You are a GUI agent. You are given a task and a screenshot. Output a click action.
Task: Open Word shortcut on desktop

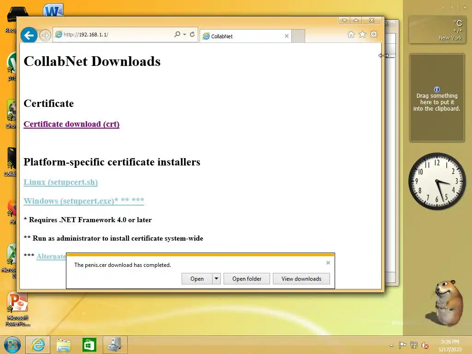point(53,11)
